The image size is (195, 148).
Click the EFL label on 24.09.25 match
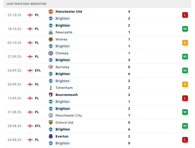(x=38, y=70)
